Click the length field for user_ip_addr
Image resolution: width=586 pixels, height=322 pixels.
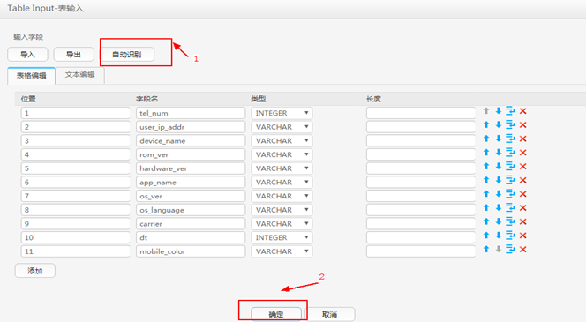click(x=421, y=127)
